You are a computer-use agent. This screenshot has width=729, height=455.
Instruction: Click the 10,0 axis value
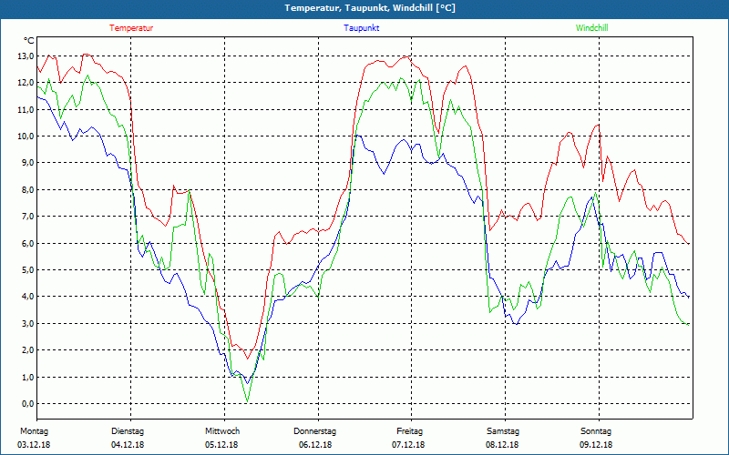click(x=27, y=136)
